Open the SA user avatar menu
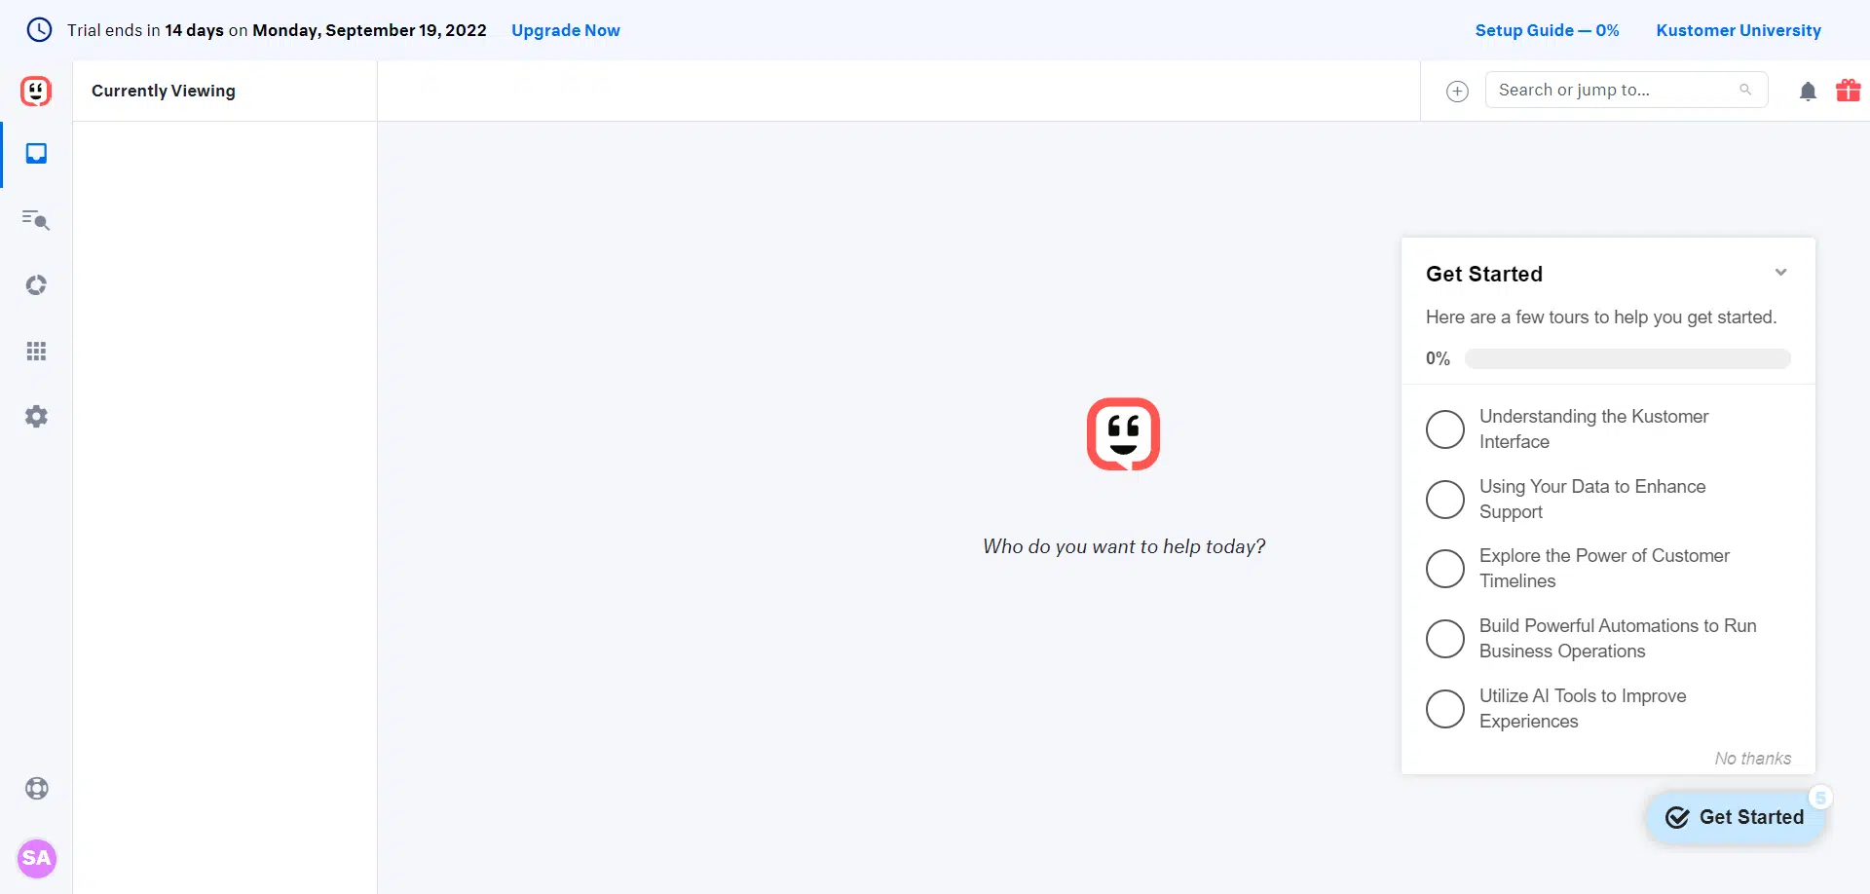 (37, 858)
